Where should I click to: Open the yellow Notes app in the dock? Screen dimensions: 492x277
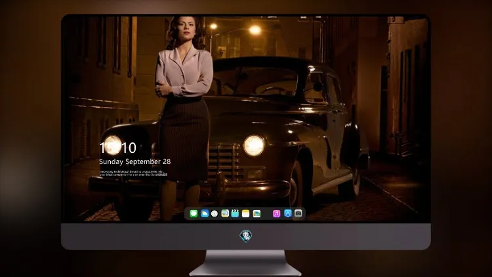point(246,214)
